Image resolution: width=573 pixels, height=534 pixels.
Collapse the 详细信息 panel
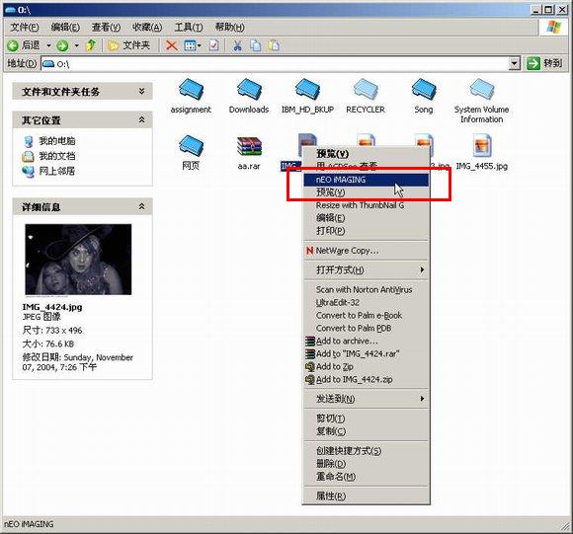point(142,206)
